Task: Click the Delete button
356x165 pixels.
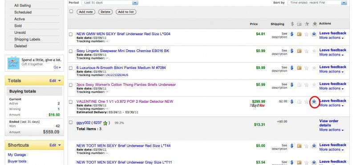Action: point(105,12)
